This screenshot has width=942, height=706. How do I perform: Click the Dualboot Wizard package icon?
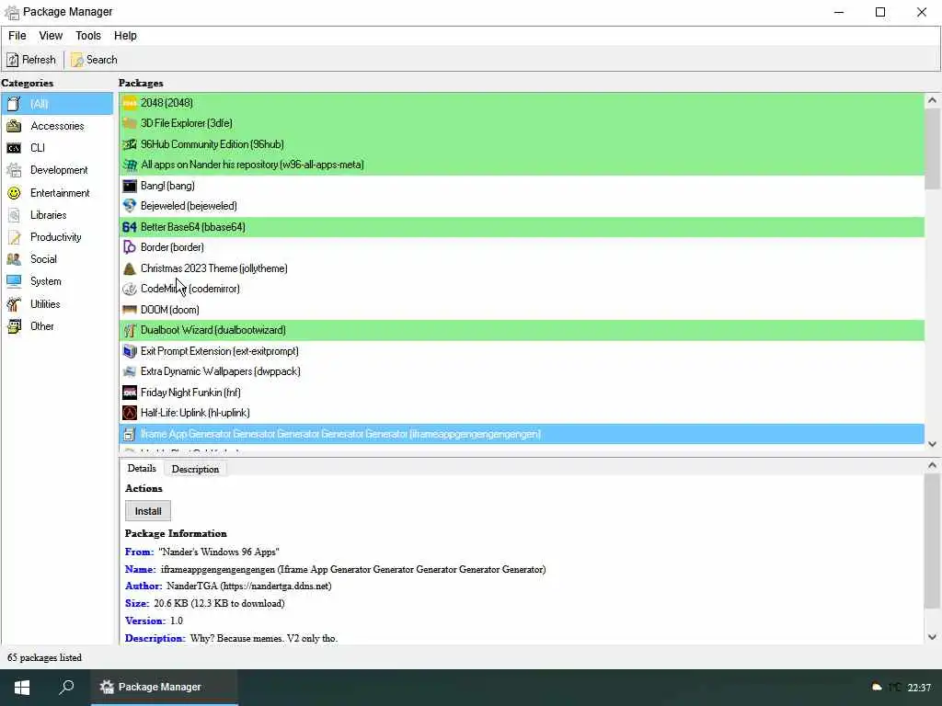coord(130,330)
